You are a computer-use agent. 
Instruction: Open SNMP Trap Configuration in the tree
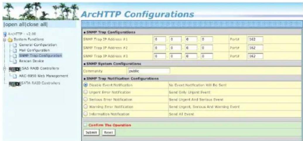click(40, 56)
